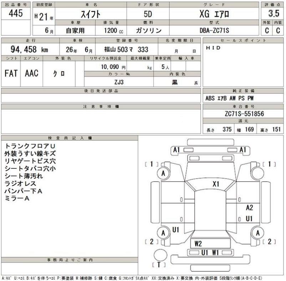Click the chassis number ZC71S-551856

pyautogui.click(x=242, y=114)
